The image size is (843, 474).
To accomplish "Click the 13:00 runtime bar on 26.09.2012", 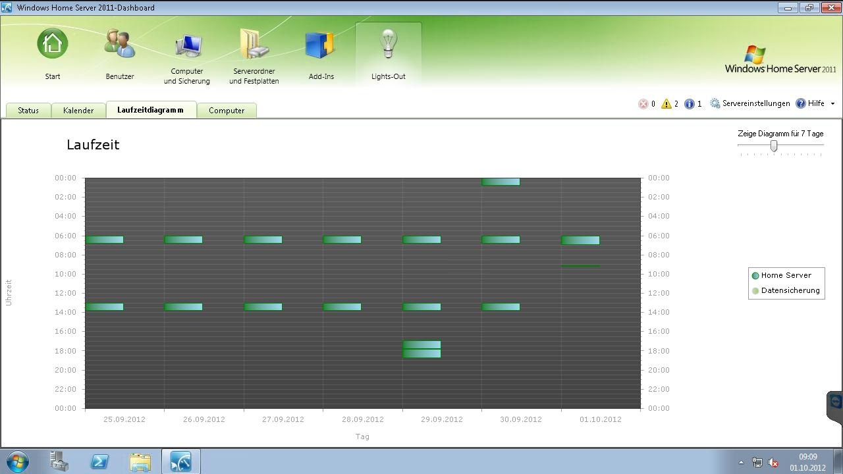I will click(183, 307).
